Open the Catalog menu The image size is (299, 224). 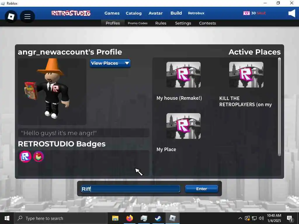134,13
